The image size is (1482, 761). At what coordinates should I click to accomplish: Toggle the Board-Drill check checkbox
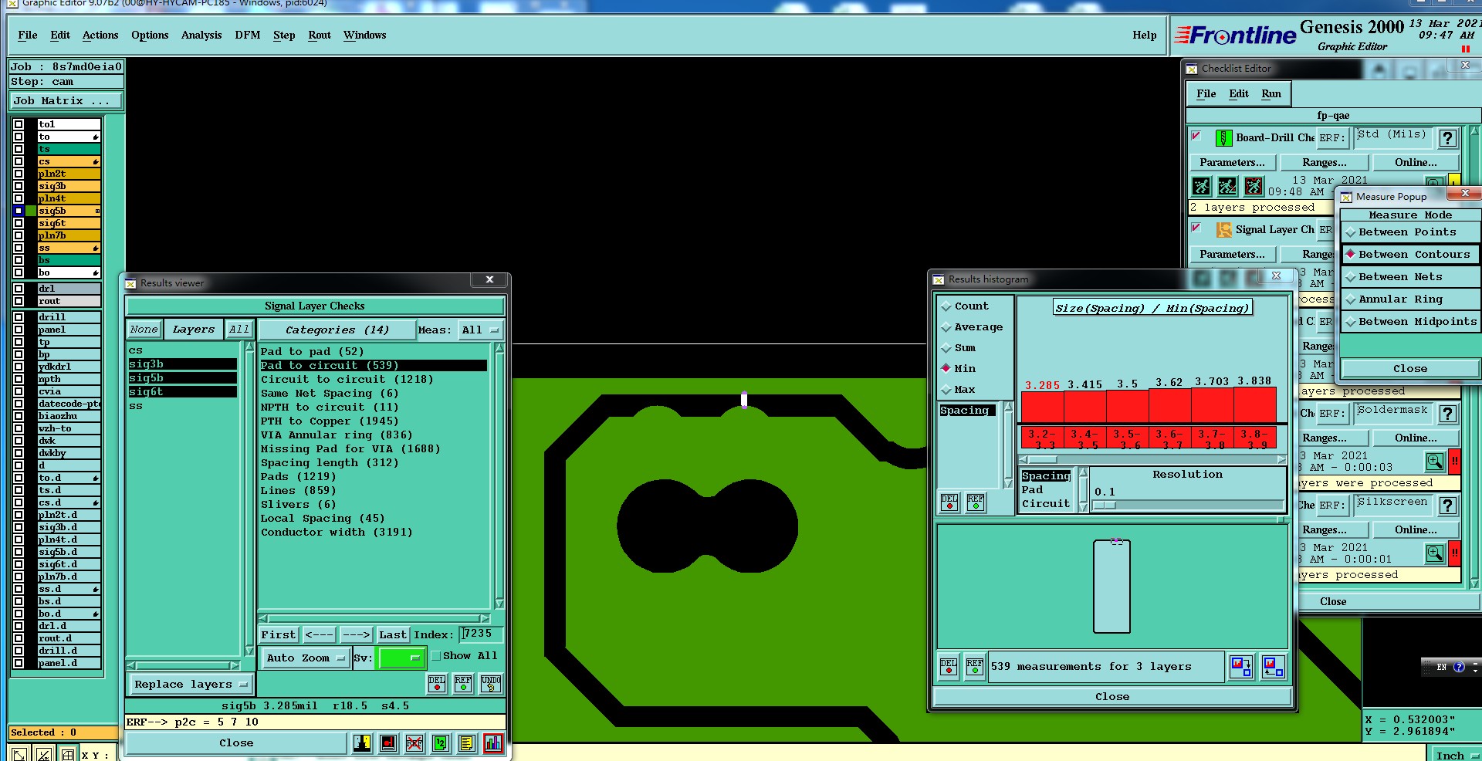[x=1196, y=136]
